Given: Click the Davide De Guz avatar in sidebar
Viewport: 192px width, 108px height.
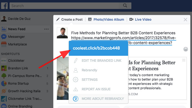Looking at the screenshot, I should [4, 19].
